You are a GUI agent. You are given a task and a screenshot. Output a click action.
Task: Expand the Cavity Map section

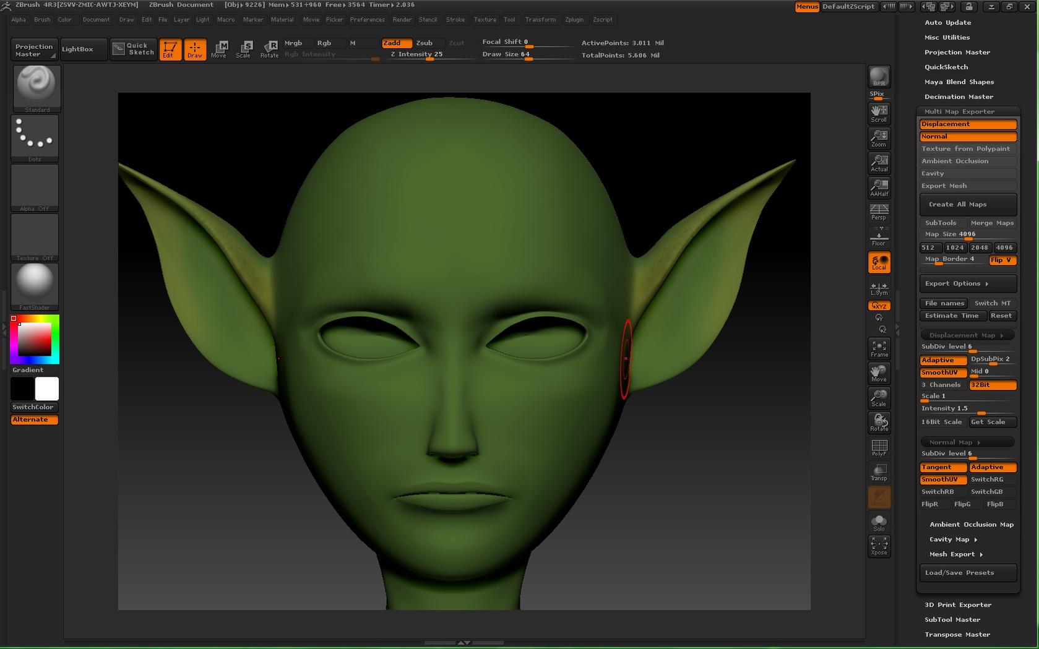(x=950, y=539)
